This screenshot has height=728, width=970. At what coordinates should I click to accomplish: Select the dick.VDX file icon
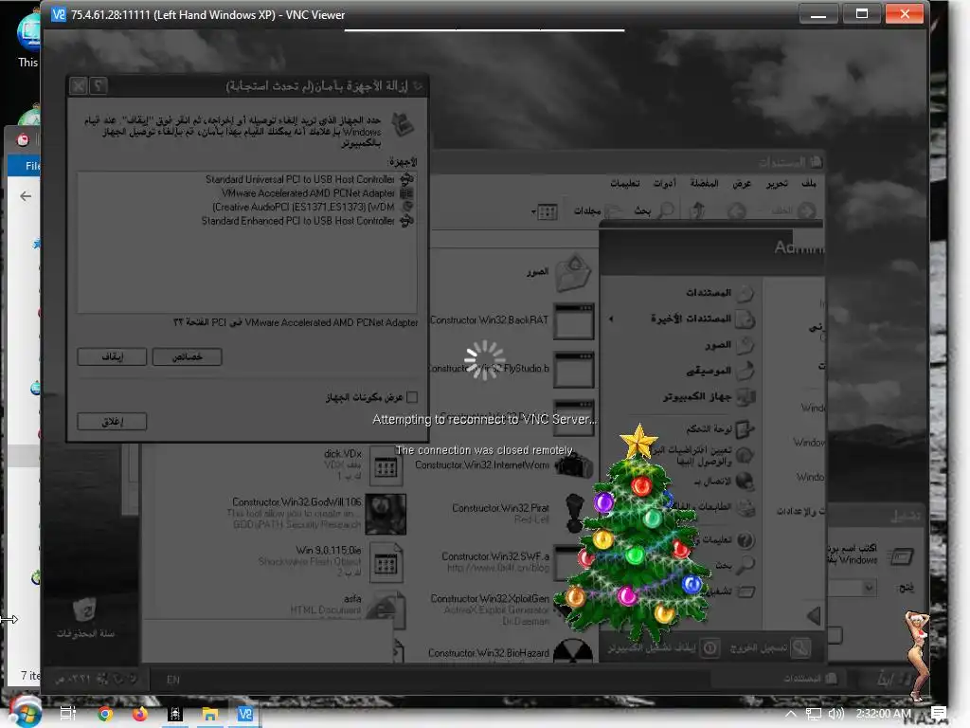(x=386, y=467)
